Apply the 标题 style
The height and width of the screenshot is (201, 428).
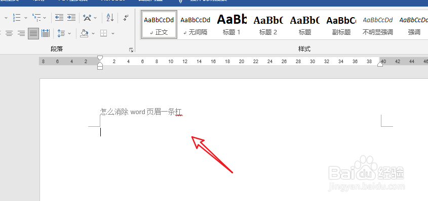(x=305, y=25)
